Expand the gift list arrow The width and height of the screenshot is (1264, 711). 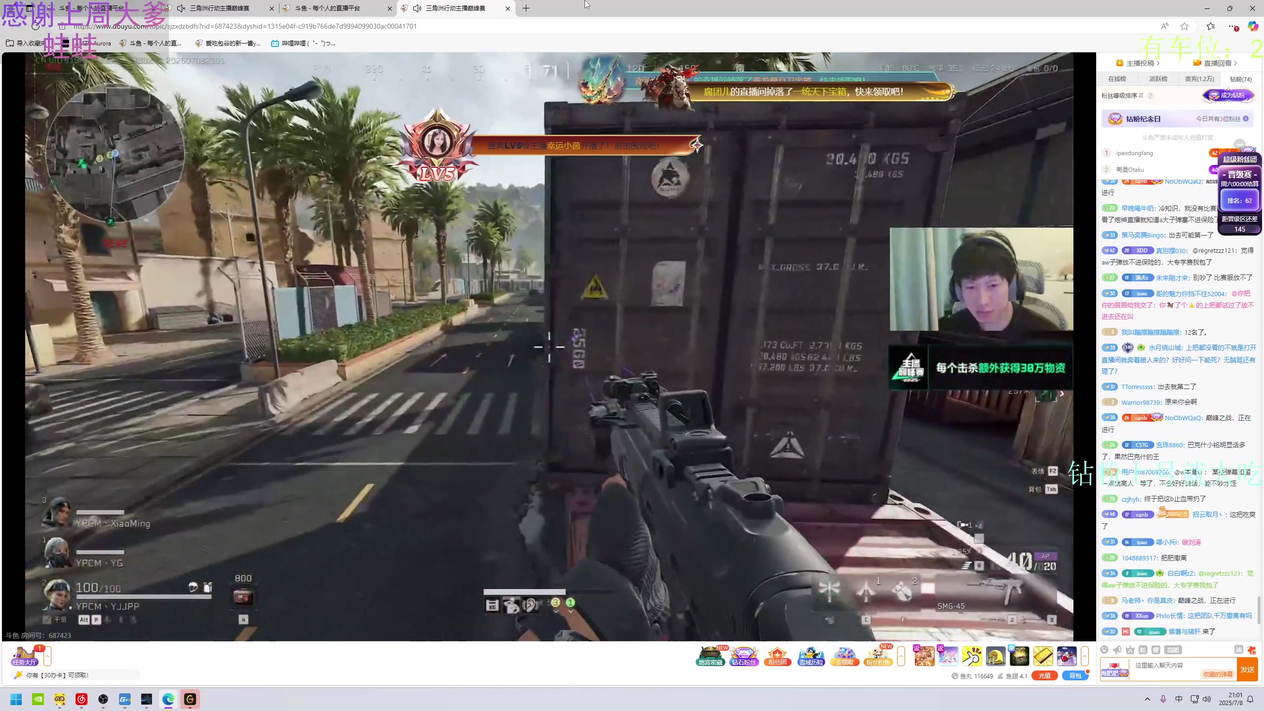(x=1085, y=656)
